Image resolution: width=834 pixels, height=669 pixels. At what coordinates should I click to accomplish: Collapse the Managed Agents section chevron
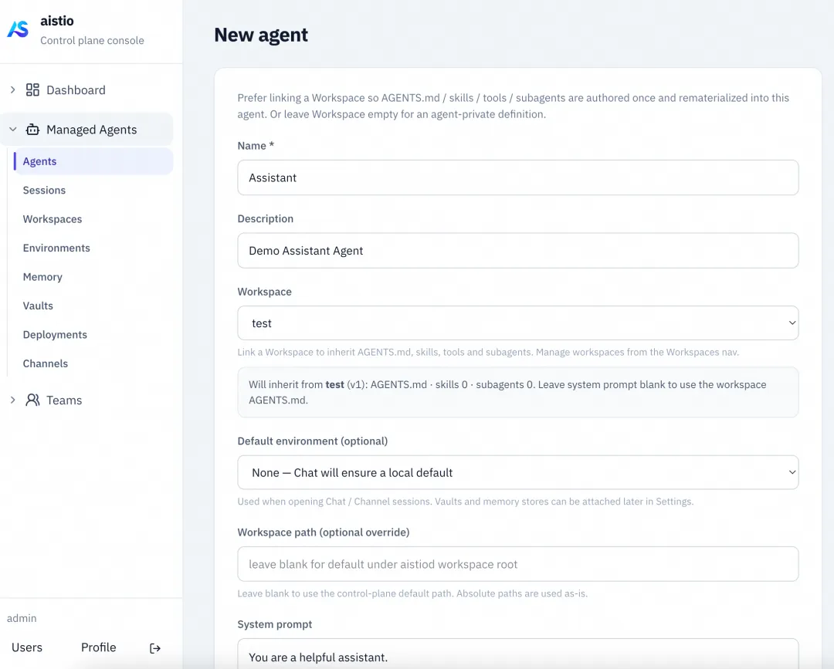[x=13, y=130]
